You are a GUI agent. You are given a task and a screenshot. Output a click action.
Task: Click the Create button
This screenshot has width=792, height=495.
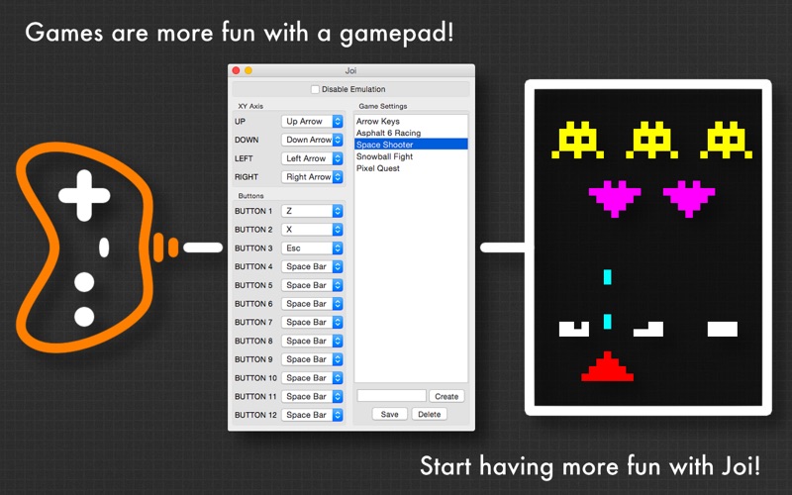pos(446,397)
